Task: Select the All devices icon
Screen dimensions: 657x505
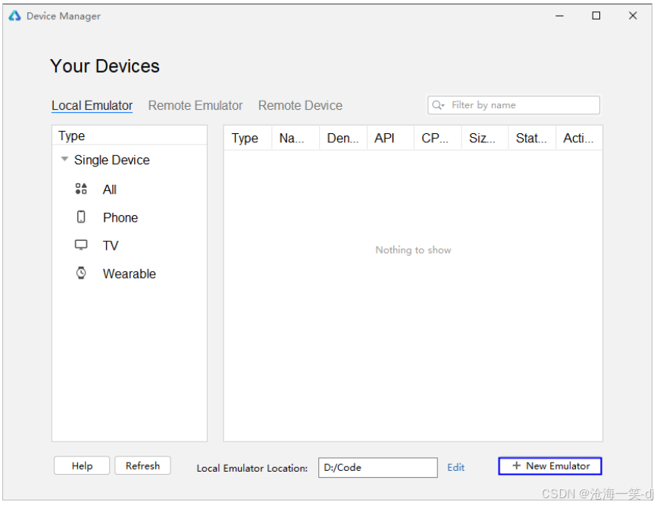Action: [81, 189]
